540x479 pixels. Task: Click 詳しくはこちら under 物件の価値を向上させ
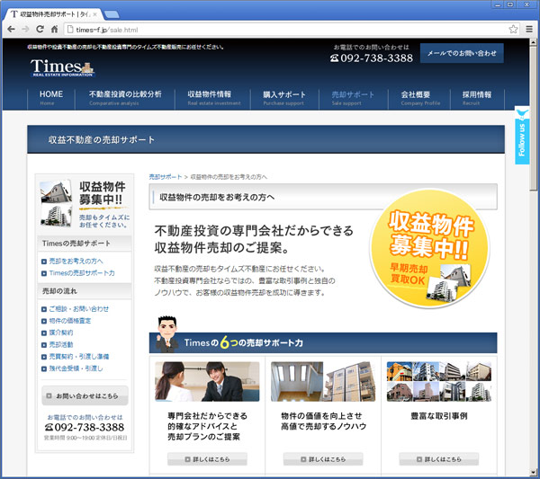323,459
